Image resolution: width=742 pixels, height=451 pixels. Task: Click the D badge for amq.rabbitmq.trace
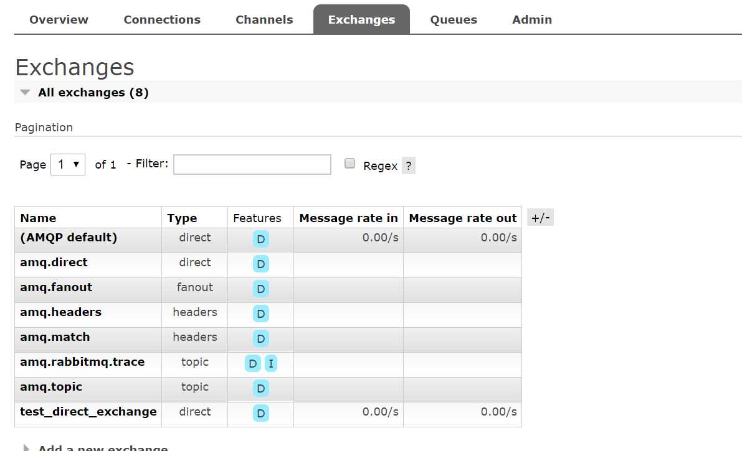(x=253, y=363)
